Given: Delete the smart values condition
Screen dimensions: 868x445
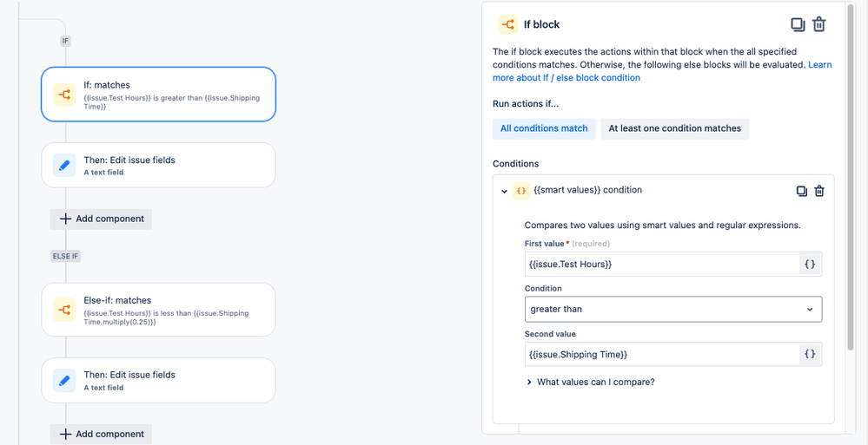Looking at the screenshot, I should tap(820, 191).
